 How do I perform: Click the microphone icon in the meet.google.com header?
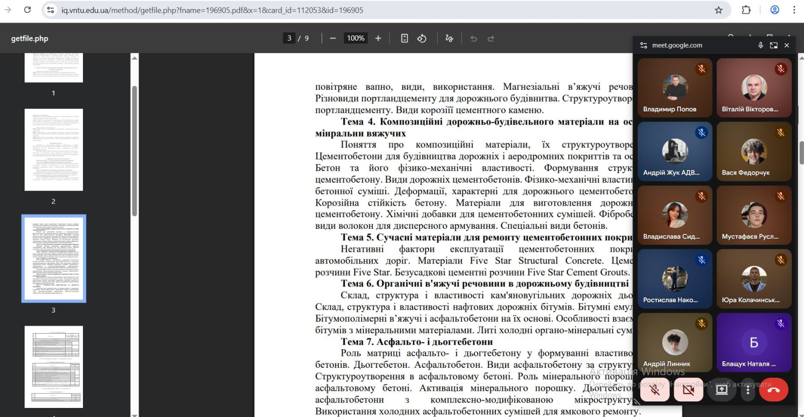point(761,45)
